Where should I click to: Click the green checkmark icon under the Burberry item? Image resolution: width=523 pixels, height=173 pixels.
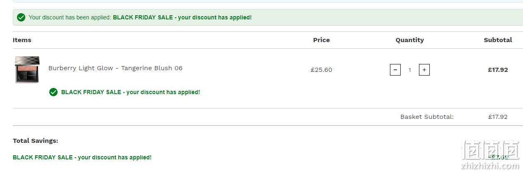tap(53, 92)
